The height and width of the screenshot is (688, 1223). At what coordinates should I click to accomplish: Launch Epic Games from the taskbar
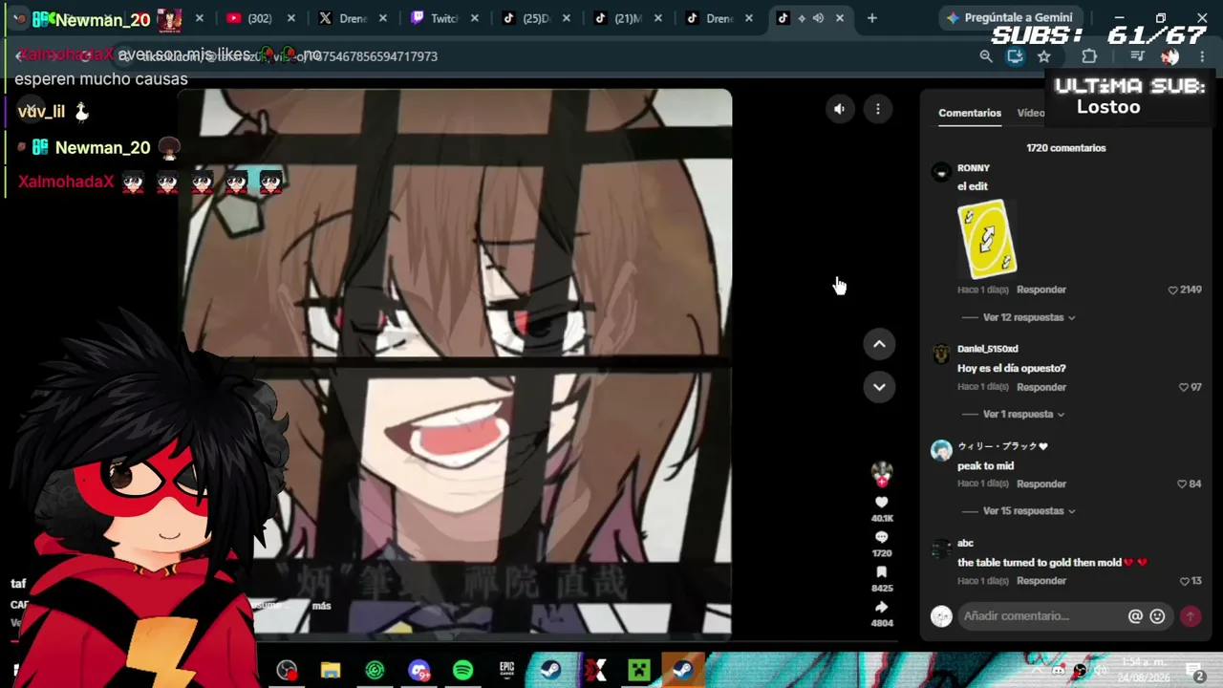(506, 670)
